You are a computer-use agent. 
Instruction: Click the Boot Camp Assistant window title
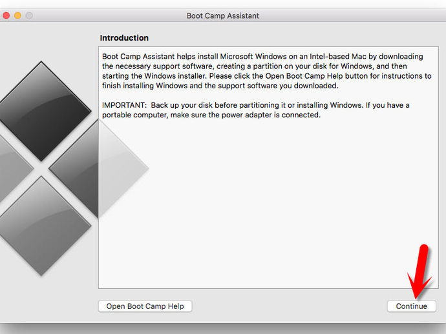(x=223, y=15)
